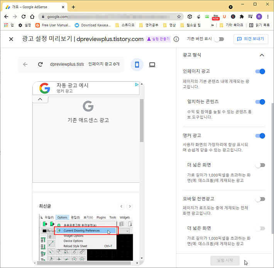Open the Download Kawasa bookmark
This screenshot has height=268, width=274.
click(x=93, y=25)
